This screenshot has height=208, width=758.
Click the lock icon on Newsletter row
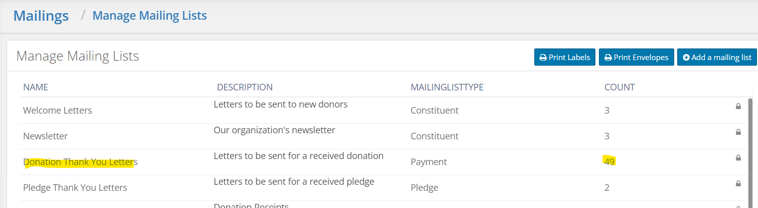coord(738,132)
